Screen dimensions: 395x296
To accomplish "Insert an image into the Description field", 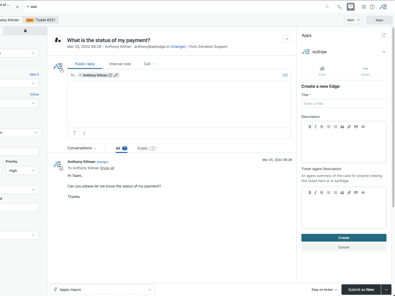I will pyautogui.click(x=356, y=126).
